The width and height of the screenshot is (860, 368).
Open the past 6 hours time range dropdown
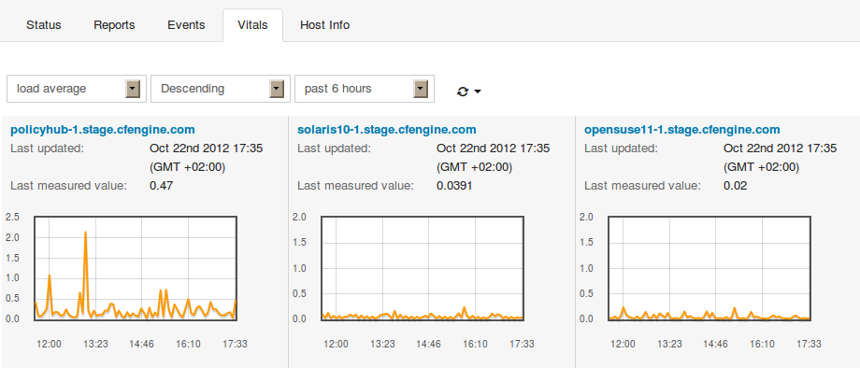coord(365,89)
